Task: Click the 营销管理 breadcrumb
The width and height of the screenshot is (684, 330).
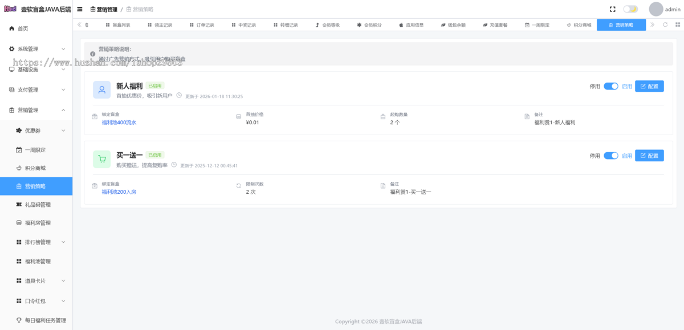Action: (x=104, y=10)
